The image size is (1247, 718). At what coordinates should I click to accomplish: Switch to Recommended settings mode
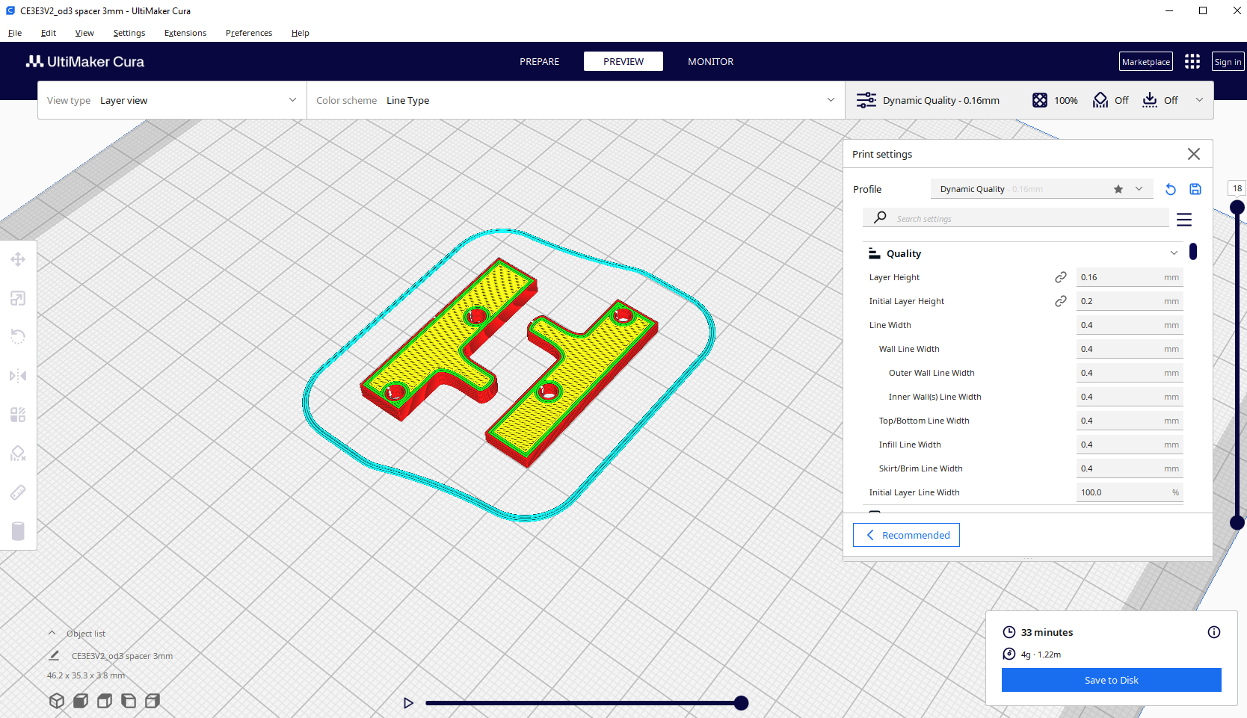click(x=906, y=535)
